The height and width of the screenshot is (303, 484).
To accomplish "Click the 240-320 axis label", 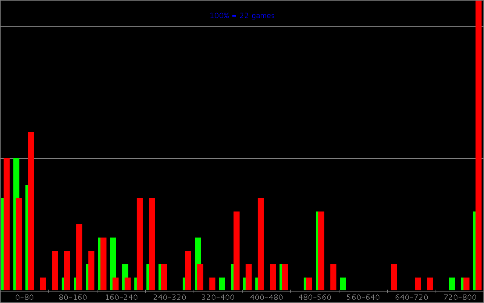I will [170, 298].
